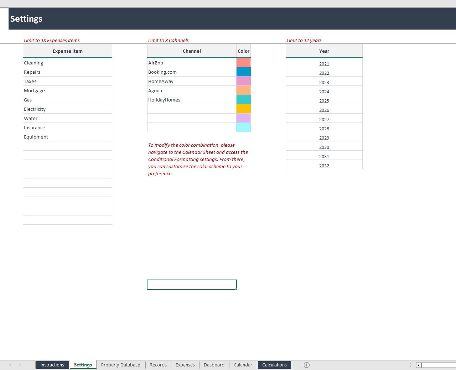Select the Booking.com blue color cell
Viewport: 456px width, 370px height.
click(243, 72)
